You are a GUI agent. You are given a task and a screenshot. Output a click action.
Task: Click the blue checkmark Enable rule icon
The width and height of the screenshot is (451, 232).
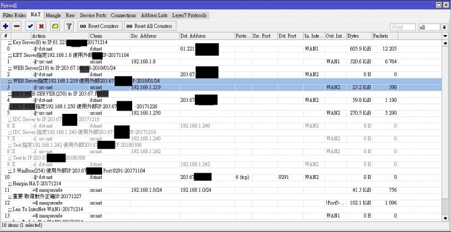pos(30,26)
